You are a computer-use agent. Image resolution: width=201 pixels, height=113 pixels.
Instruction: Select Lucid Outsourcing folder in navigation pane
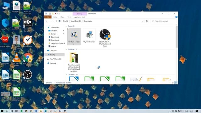(x=58, y=43)
